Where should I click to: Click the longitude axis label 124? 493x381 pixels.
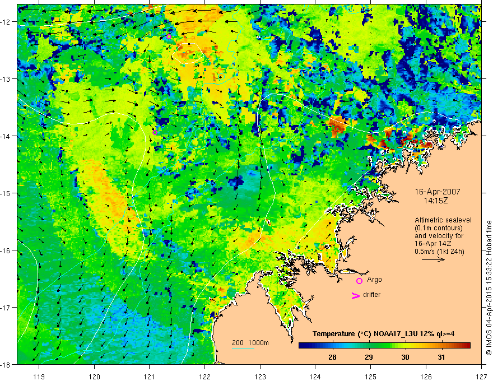tap(315, 377)
